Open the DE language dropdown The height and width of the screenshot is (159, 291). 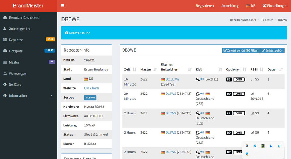[251, 6]
